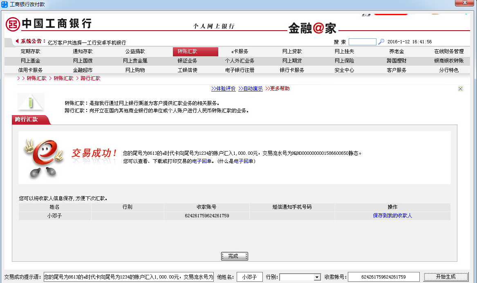Open the 行别 dropdown at bottom

tap(317, 277)
